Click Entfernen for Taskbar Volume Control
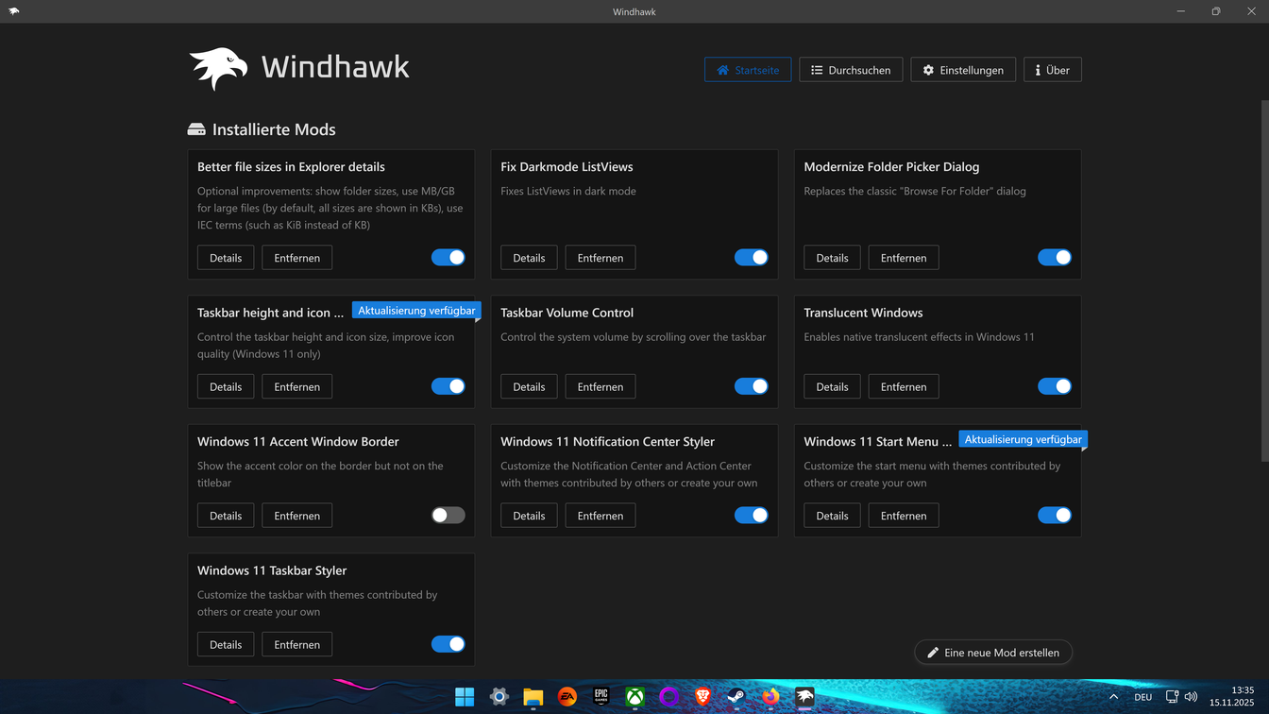This screenshot has height=714, width=1269. 600,386
